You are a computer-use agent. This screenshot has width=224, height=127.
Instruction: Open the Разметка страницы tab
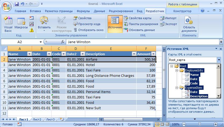coord(59,11)
